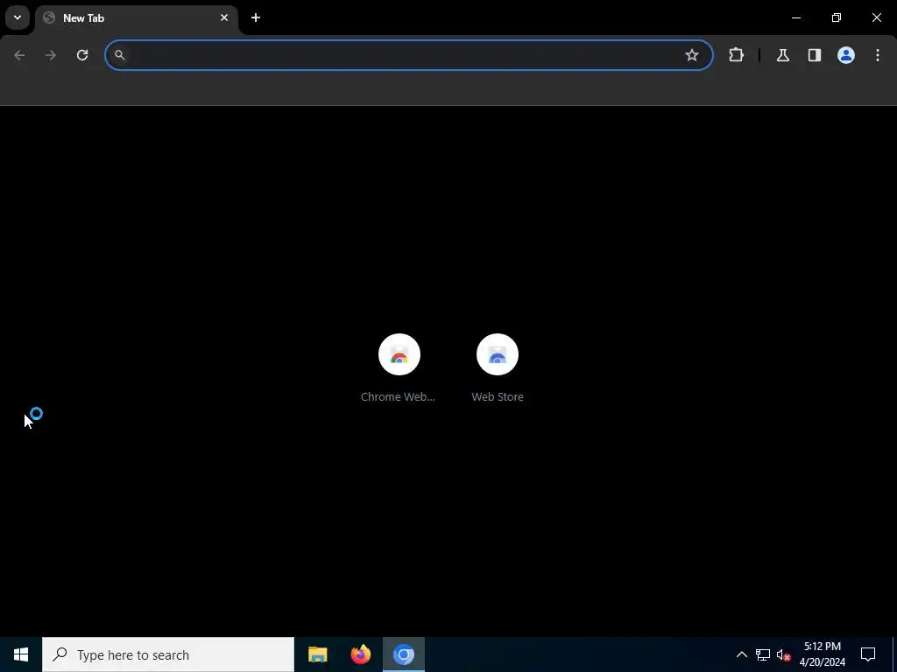Toggle the browser side panel
Image resolution: width=897 pixels, height=672 pixels.
(x=814, y=55)
